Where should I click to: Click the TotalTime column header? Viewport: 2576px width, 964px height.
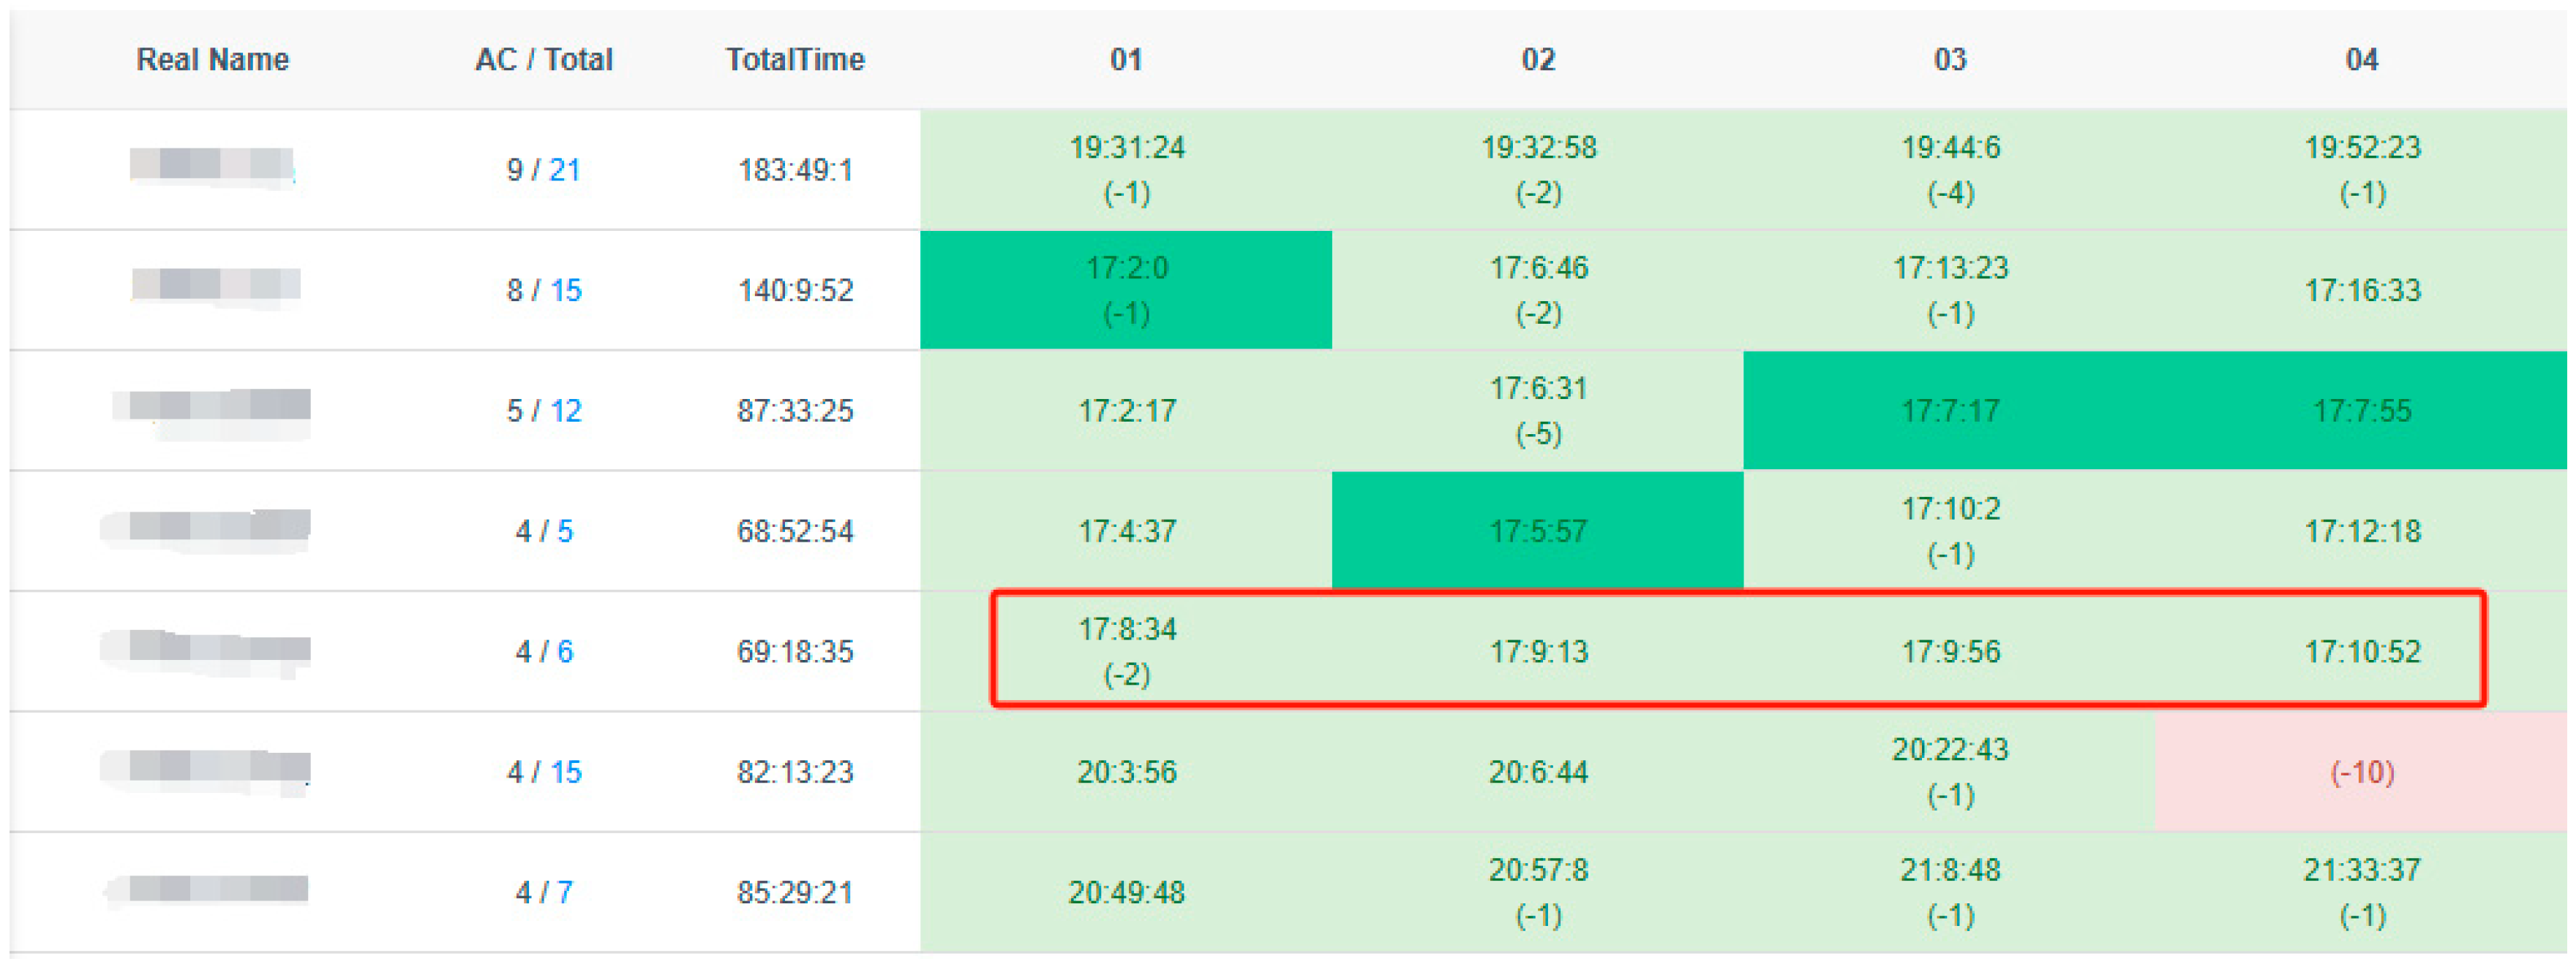tap(795, 60)
